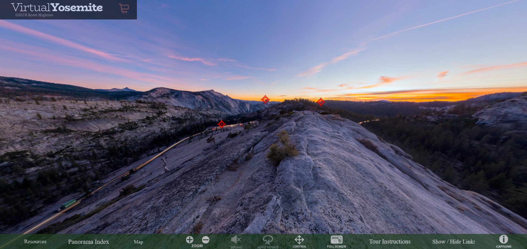Click the red hotspot beside the highway

(221, 124)
